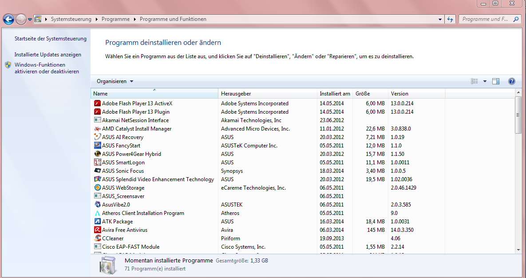The image size is (526, 278).
Task: Select the ASUS WebStorage icon
Action: (97, 188)
